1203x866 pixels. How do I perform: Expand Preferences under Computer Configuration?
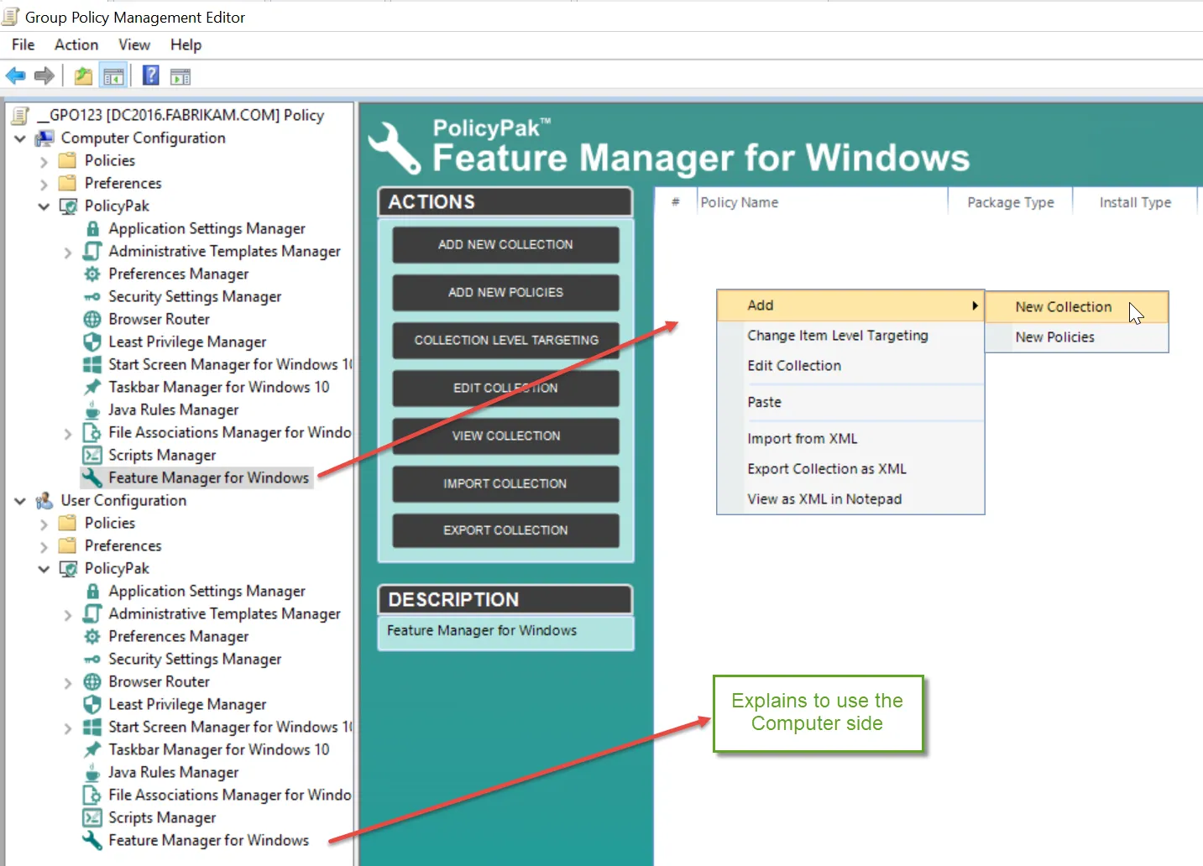click(44, 184)
